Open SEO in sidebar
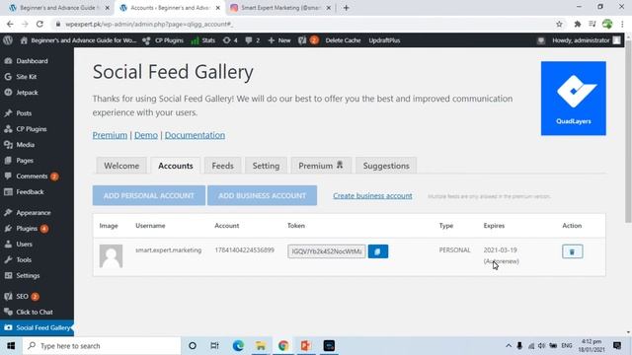This screenshot has height=355, width=632. pos(22,297)
